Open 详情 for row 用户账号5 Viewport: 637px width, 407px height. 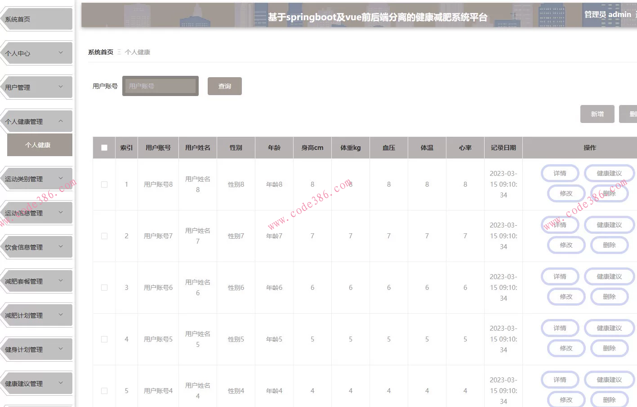pos(560,328)
